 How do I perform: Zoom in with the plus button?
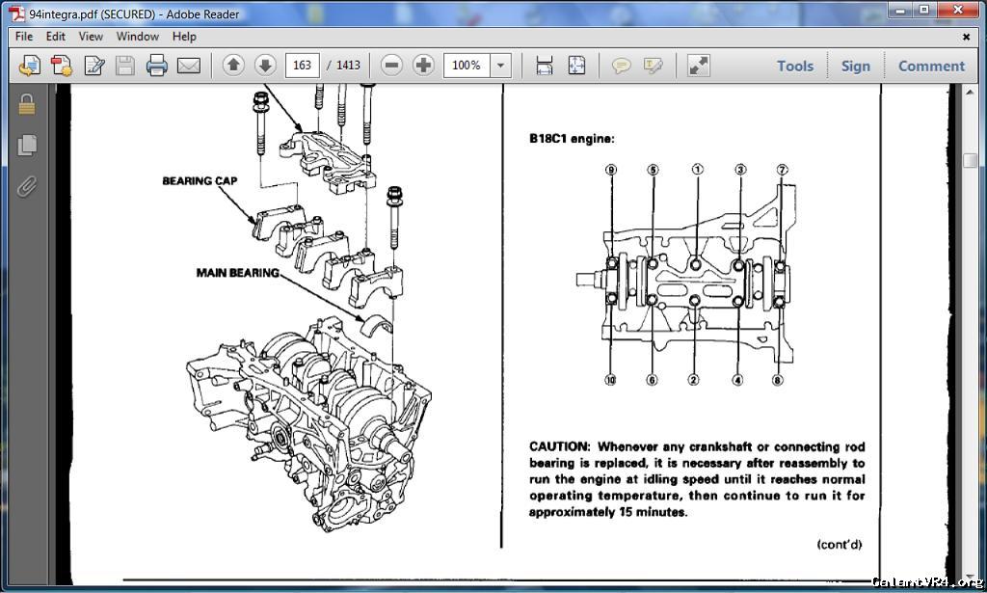[424, 65]
